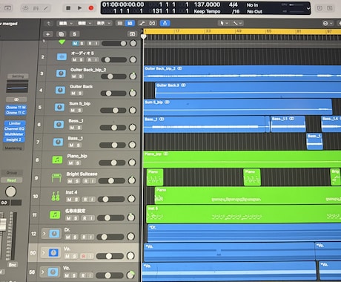This screenshot has height=282, width=341.
Task: Mute the Guiter Back_bip_2 track
Action: 74,76
